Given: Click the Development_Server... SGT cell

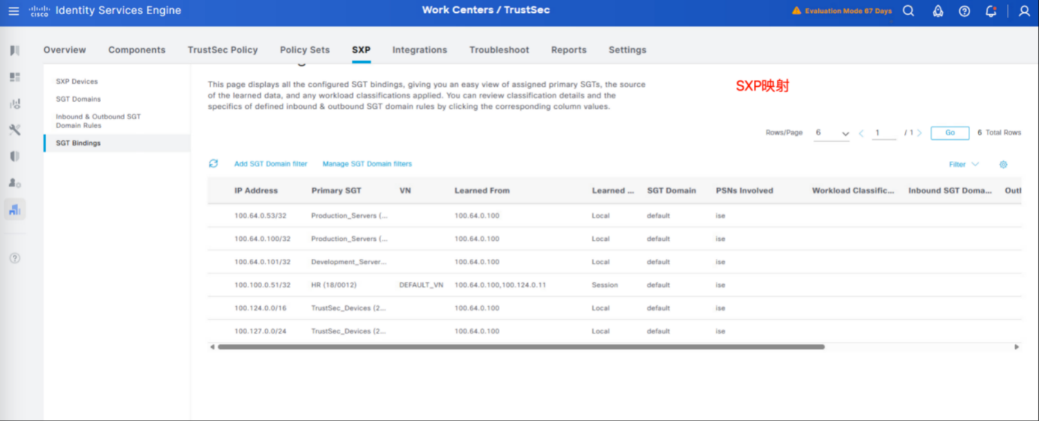Looking at the screenshot, I should pos(348,262).
